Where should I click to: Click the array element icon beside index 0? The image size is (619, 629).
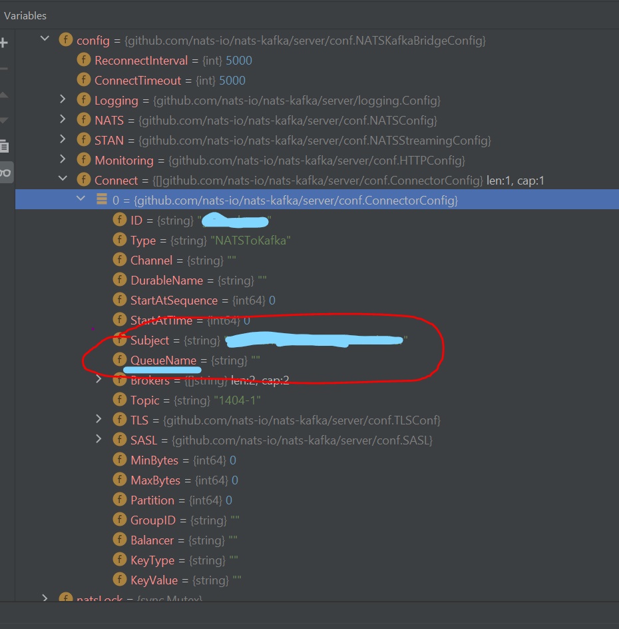click(x=101, y=199)
